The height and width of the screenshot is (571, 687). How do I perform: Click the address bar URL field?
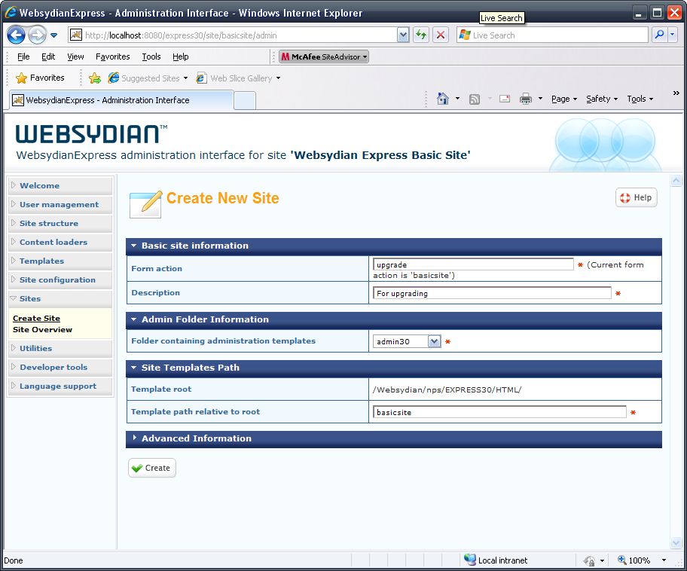pyautogui.click(x=232, y=35)
